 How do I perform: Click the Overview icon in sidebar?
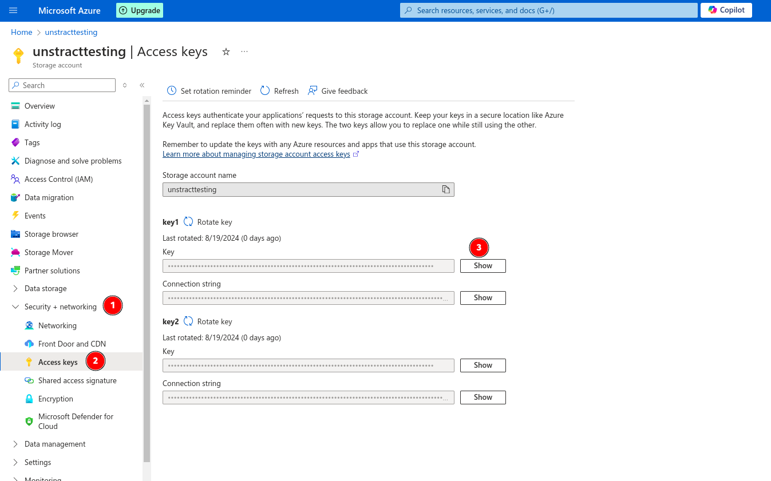point(15,106)
